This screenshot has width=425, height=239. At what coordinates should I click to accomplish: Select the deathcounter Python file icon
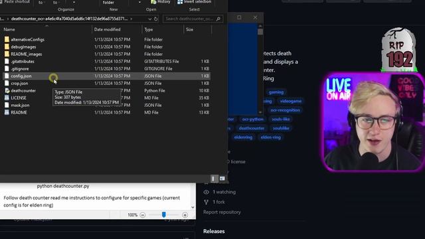coord(7,91)
